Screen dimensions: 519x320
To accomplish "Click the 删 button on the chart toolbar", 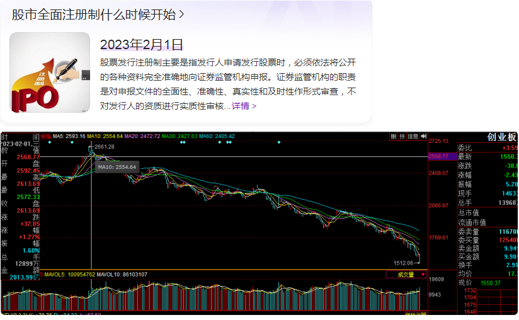I will [x=394, y=136].
